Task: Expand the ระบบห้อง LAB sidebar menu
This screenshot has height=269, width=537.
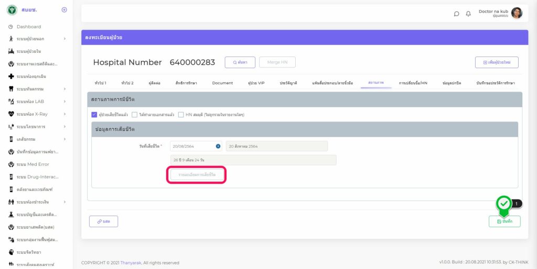Action: 64,102
